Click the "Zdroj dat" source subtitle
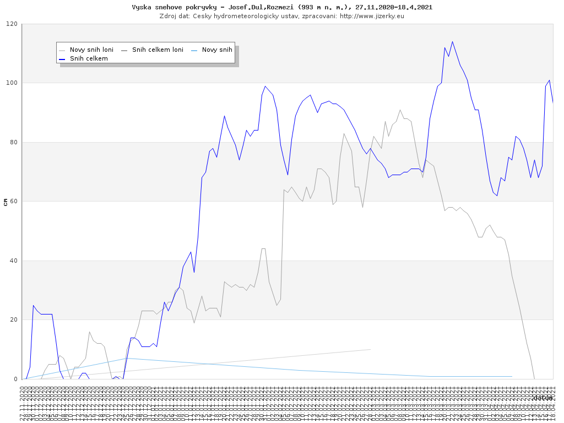Viewport: 564px width, 423px height. click(x=281, y=16)
